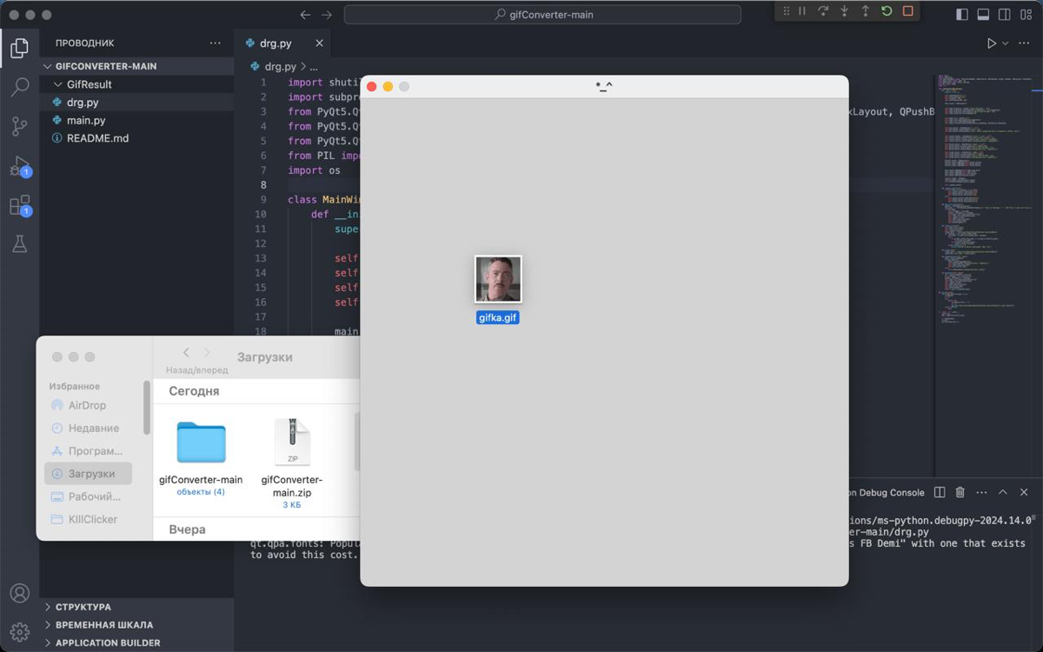Restart the debug session

[887, 11]
